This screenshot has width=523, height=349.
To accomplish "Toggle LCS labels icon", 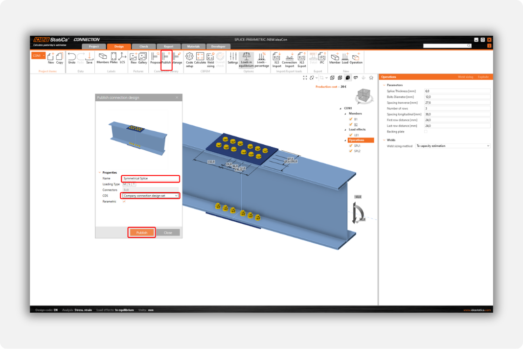I will 122,58.
